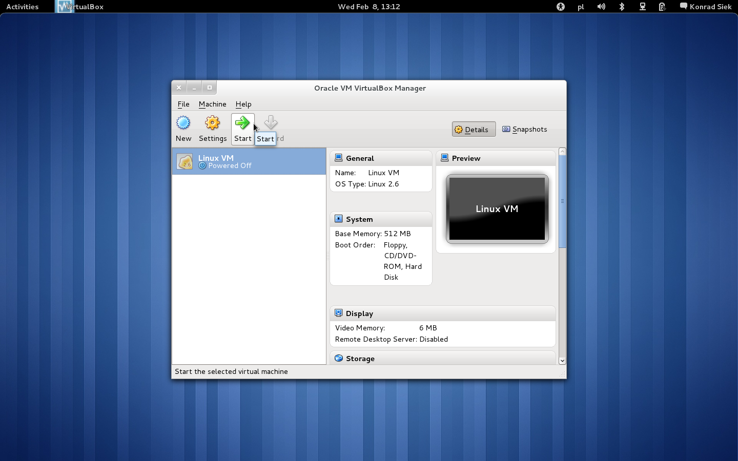Click status bar text Start the selected virtual machine
This screenshot has width=738, height=461.
click(x=231, y=371)
